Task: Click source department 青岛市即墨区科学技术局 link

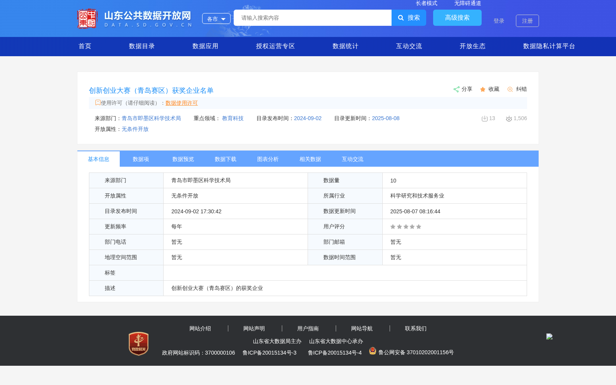Action: (151, 118)
